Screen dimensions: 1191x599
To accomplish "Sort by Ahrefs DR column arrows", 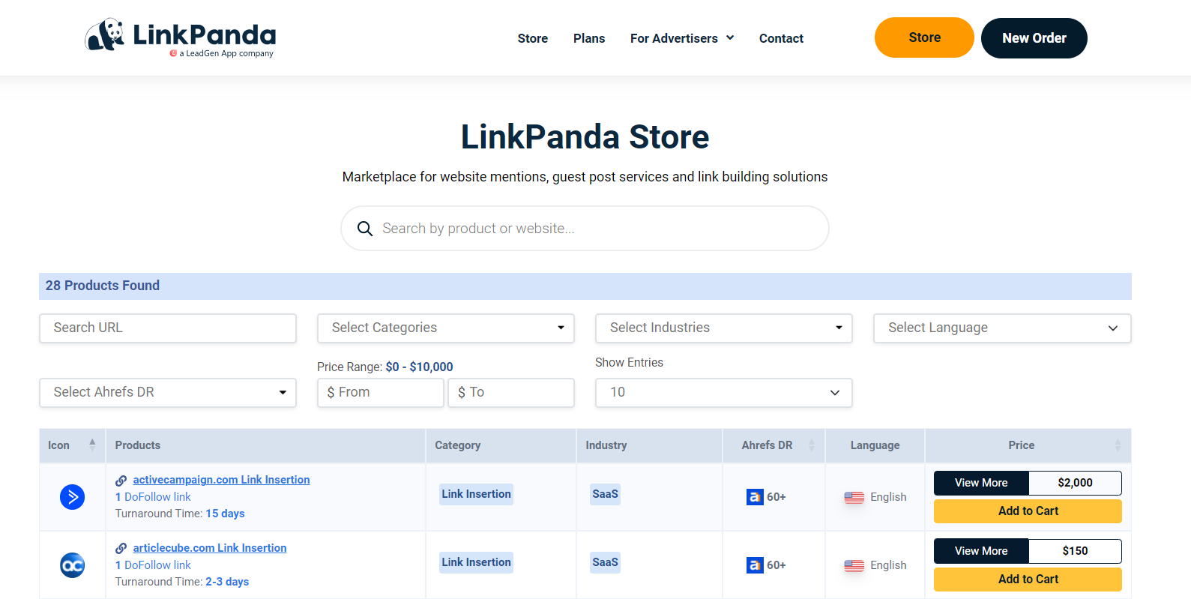I will (x=811, y=445).
